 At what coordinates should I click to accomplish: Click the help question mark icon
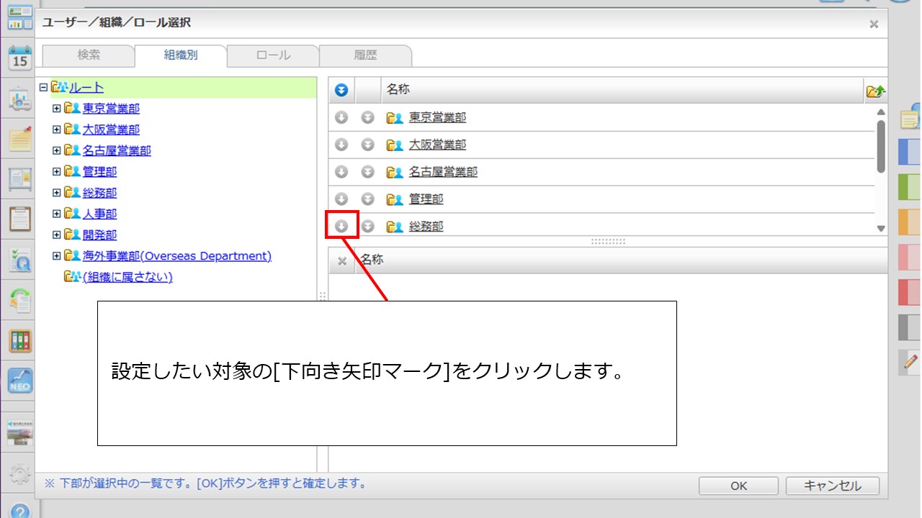tap(19, 510)
